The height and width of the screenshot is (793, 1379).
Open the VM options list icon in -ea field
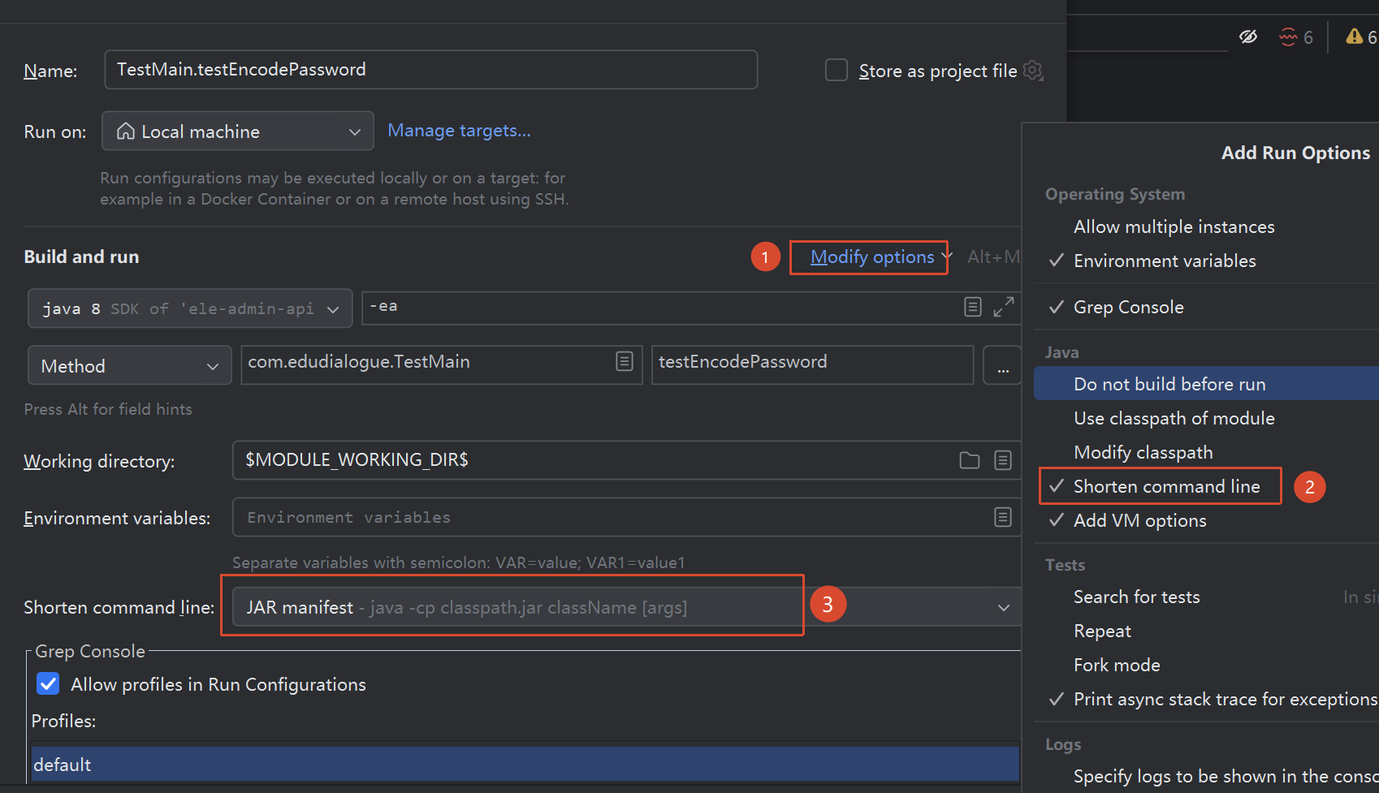(973, 307)
